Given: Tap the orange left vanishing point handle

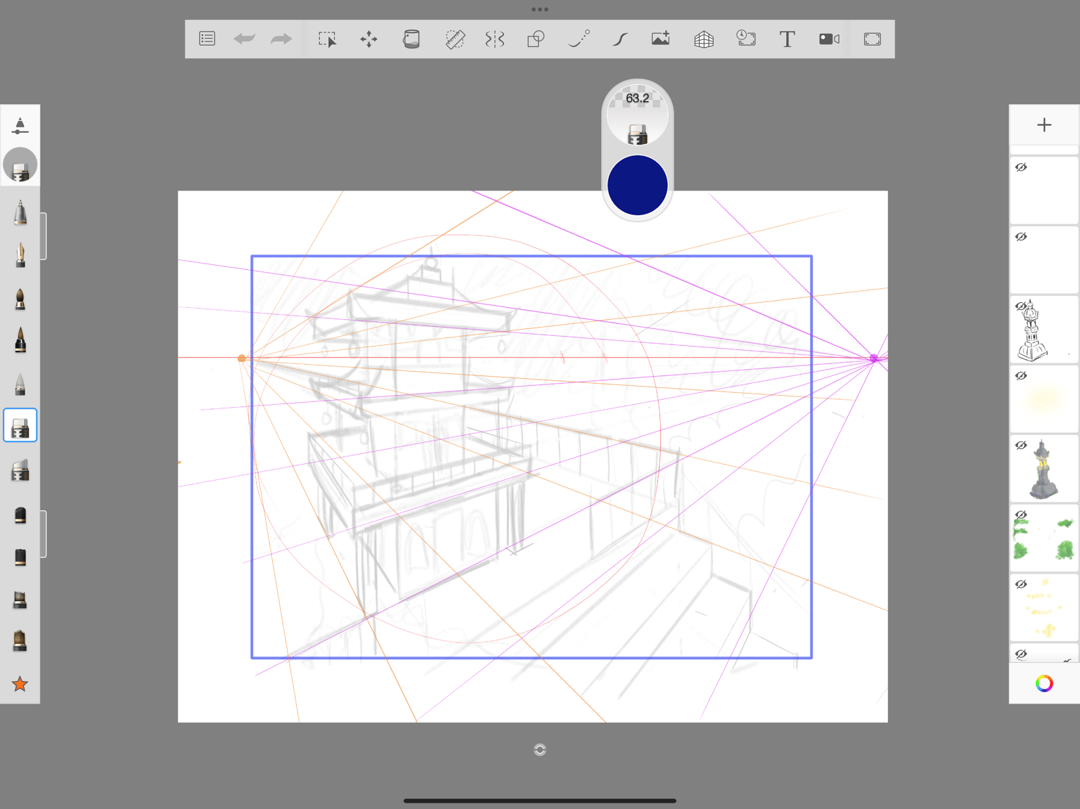Looking at the screenshot, I should pos(242,358).
